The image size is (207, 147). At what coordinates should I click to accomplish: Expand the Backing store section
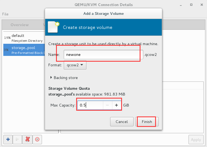pyautogui.click(x=64, y=78)
